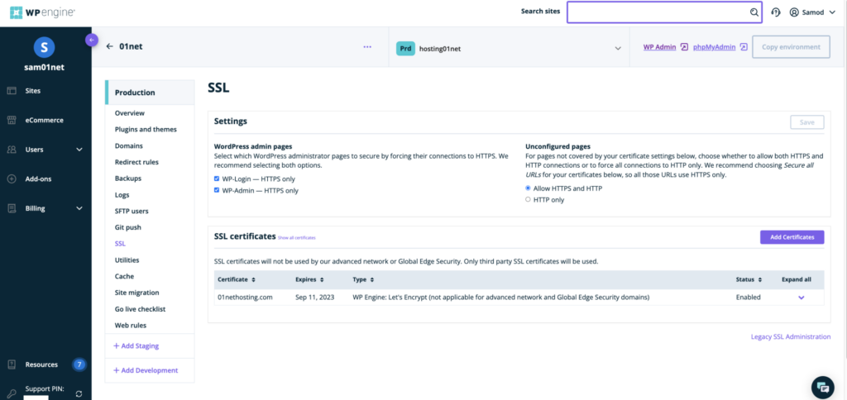Click Expand all in certificates table
847x400 pixels.
tap(797, 279)
